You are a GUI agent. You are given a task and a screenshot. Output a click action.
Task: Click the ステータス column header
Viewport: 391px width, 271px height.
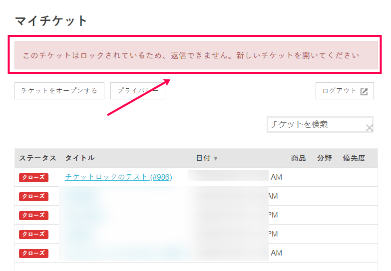(37, 158)
